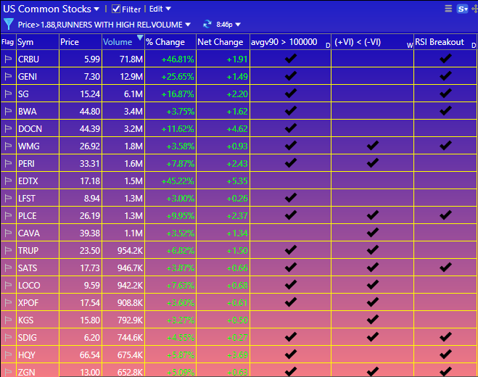The height and width of the screenshot is (377, 478).
Task: Select the CRBU symbol
Action: pos(28,59)
